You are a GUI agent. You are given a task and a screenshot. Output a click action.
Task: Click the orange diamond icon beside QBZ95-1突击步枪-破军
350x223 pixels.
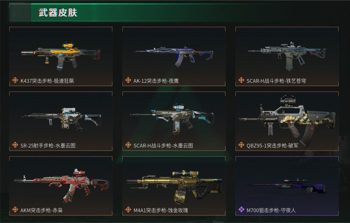(x=241, y=145)
